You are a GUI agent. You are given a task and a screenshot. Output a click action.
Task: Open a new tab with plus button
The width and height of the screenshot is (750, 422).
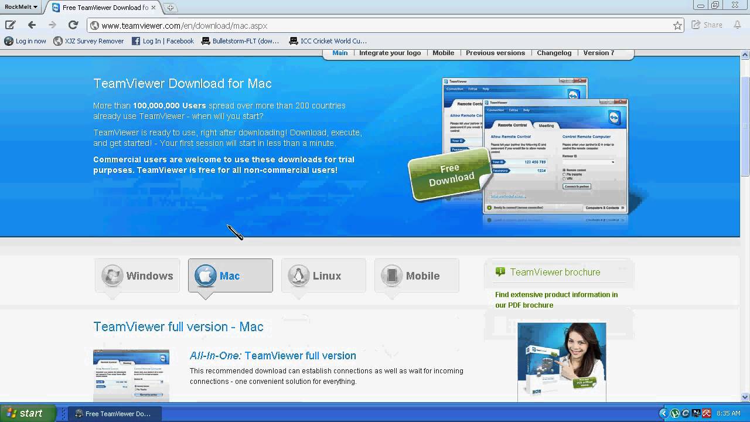pos(170,8)
